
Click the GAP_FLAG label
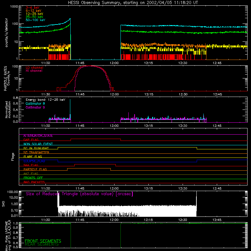[31, 140]
